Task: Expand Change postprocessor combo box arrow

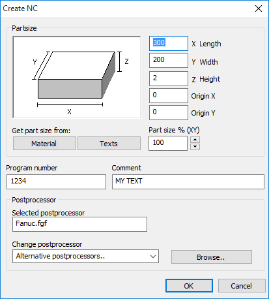Action: click(x=153, y=257)
